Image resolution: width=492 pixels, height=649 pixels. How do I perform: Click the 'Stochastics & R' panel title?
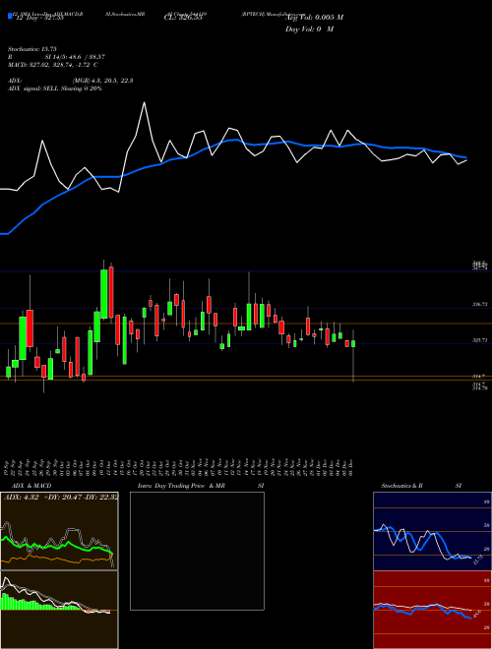(x=402, y=486)
